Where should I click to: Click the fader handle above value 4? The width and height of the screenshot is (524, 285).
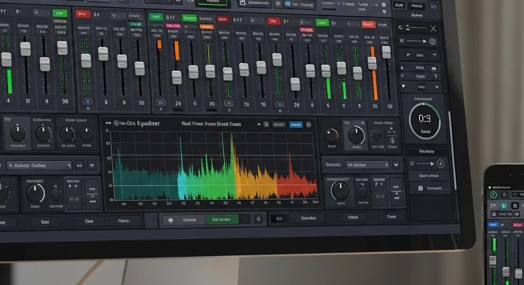click(6, 60)
